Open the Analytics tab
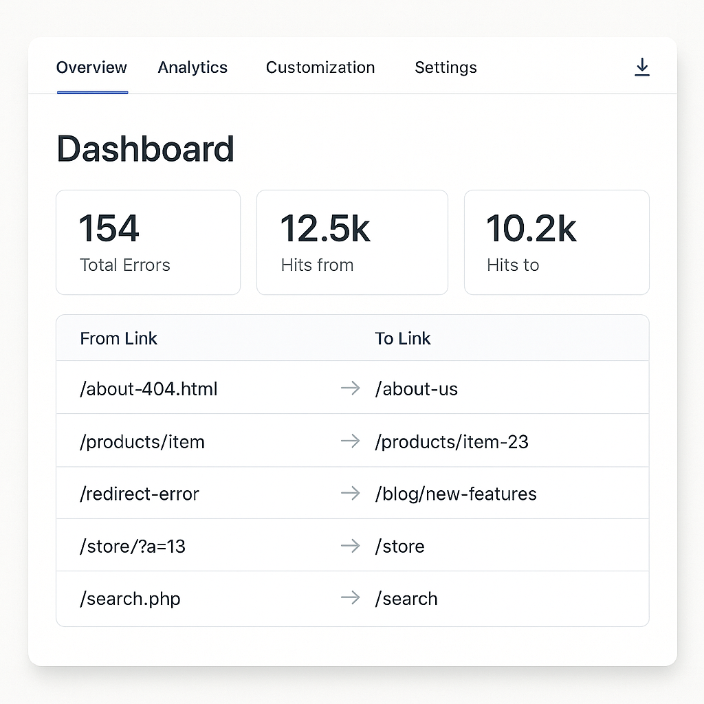The image size is (704, 704). pos(192,67)
